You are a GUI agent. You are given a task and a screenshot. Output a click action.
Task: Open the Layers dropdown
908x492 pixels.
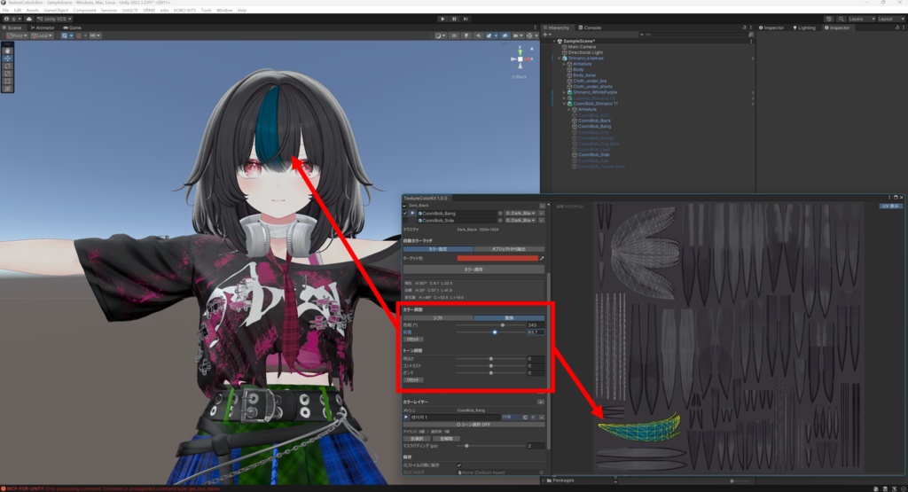[861, 19]
